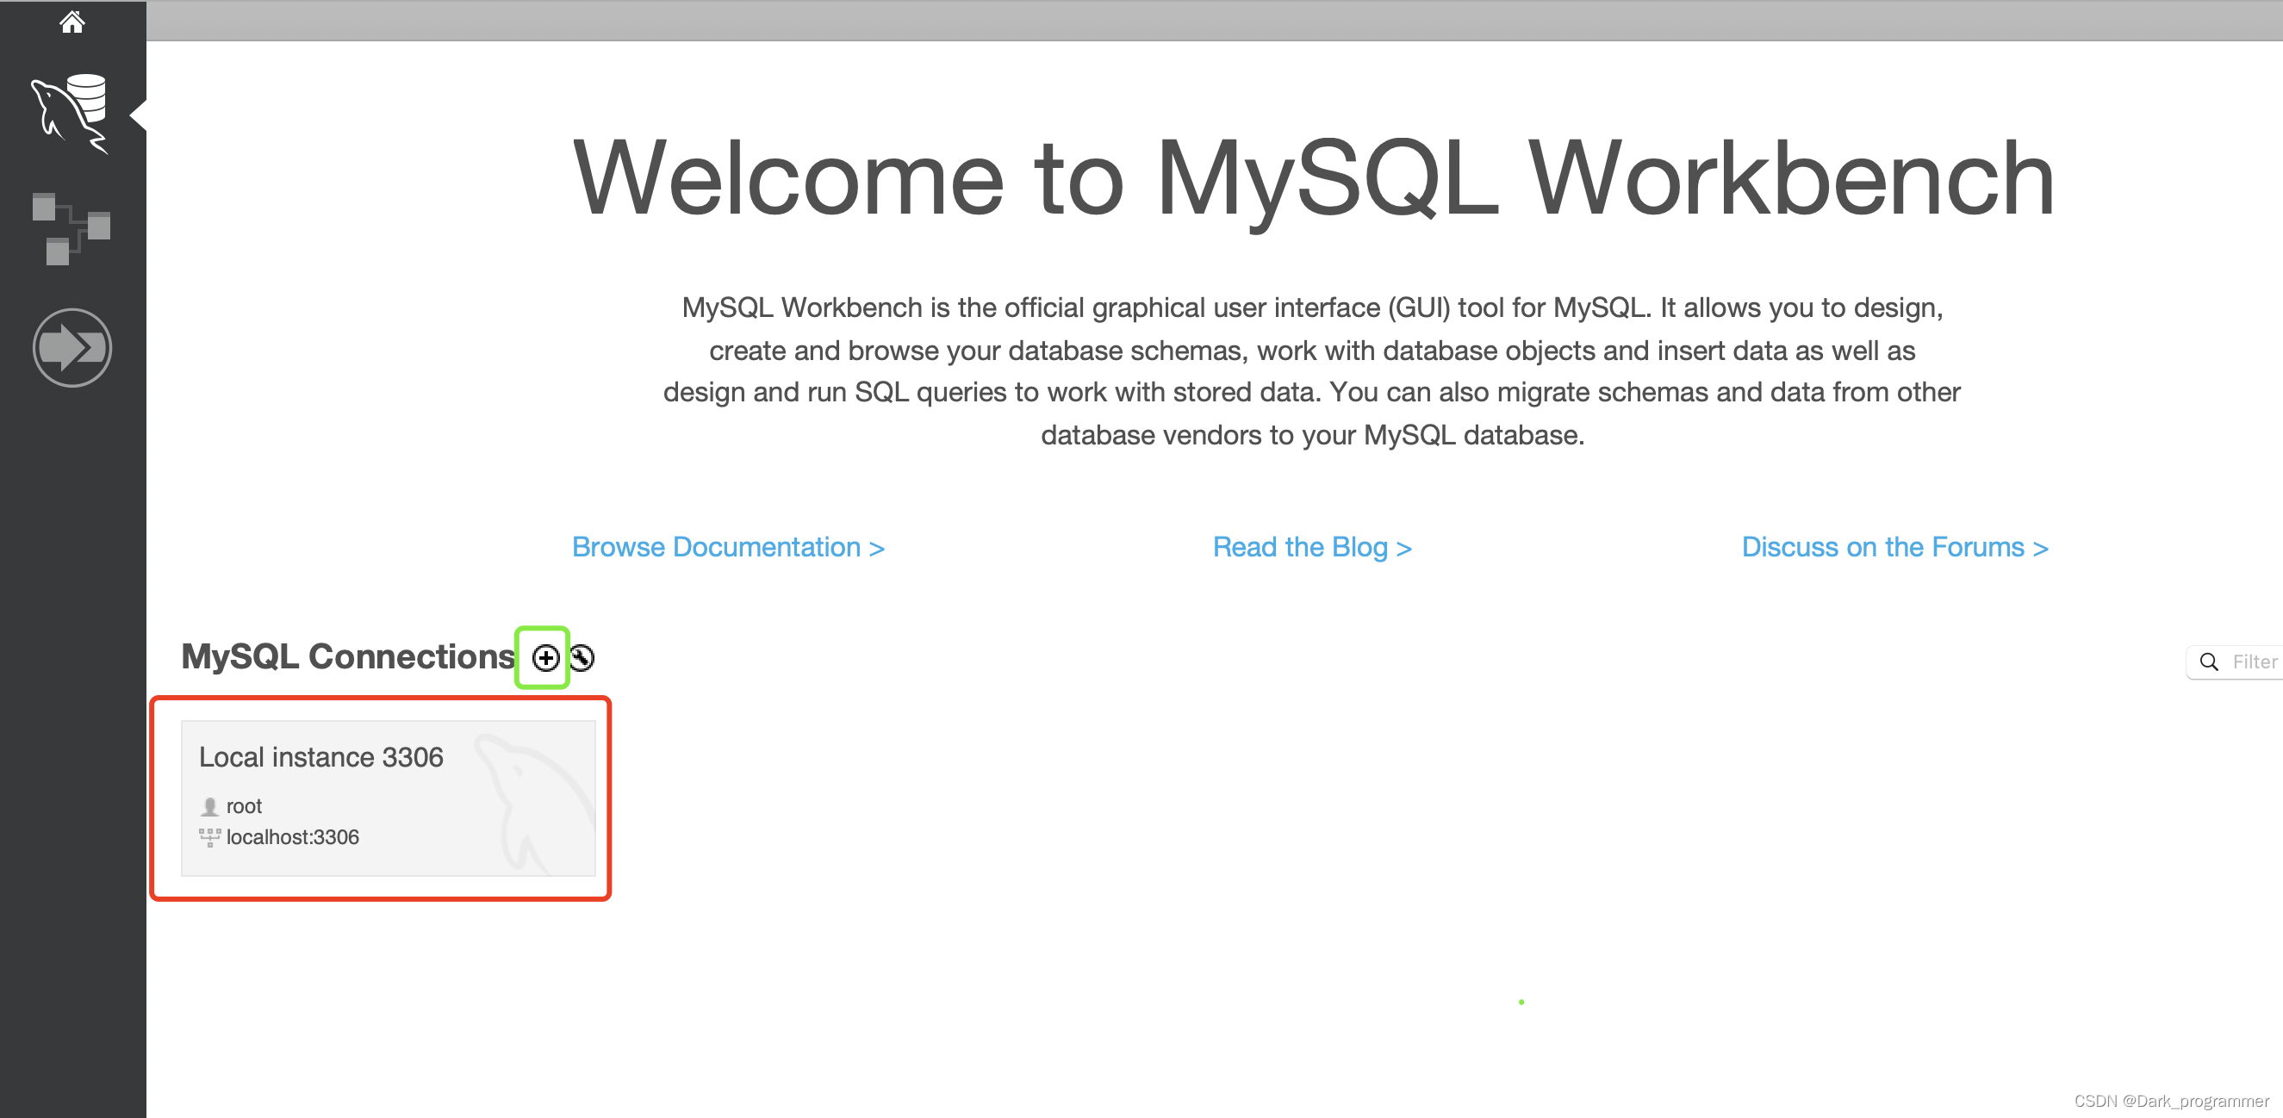The image size is (2283, 1118).
Task: Select the MySQL Connections dolphin sidebar icon
Action: click(71, 114)
